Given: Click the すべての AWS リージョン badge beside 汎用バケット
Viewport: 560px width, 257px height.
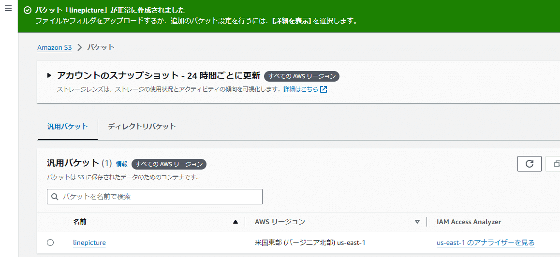Looking at the screenshot, I should point(169,164).
